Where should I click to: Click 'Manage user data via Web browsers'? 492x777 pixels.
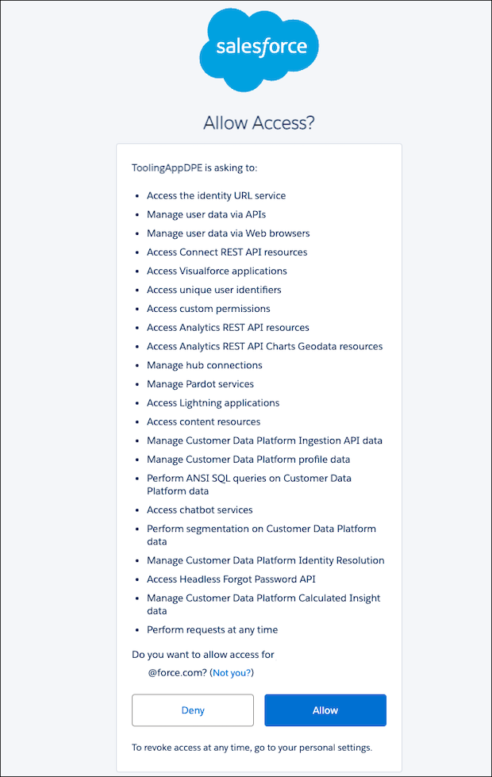(228, 233)
